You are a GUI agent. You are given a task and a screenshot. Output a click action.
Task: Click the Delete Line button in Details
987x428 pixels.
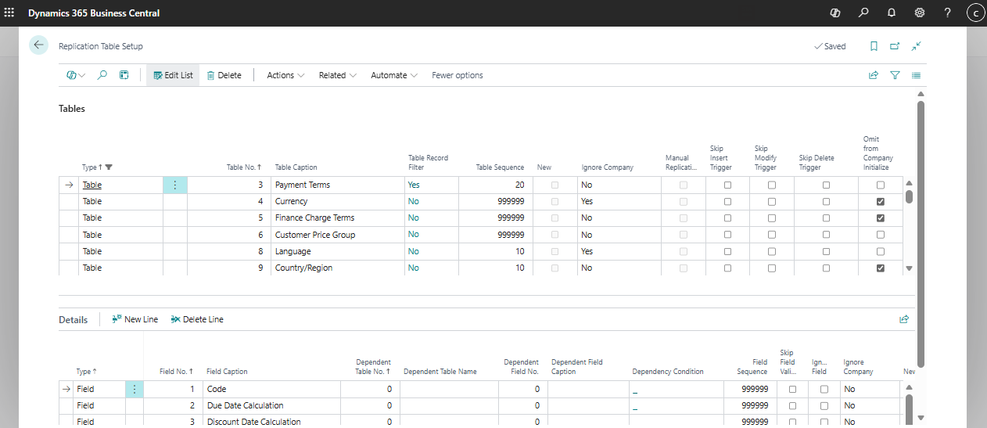tap(197, 319)
